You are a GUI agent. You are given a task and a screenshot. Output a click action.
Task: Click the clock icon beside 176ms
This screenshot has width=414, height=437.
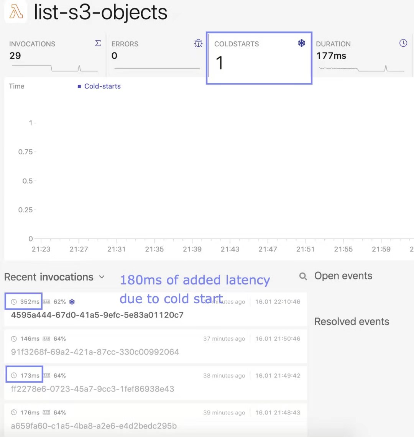(14, 412)
